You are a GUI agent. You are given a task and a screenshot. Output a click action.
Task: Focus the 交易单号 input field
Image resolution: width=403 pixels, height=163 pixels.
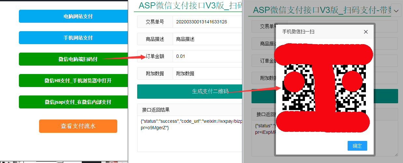click(207, 22)
